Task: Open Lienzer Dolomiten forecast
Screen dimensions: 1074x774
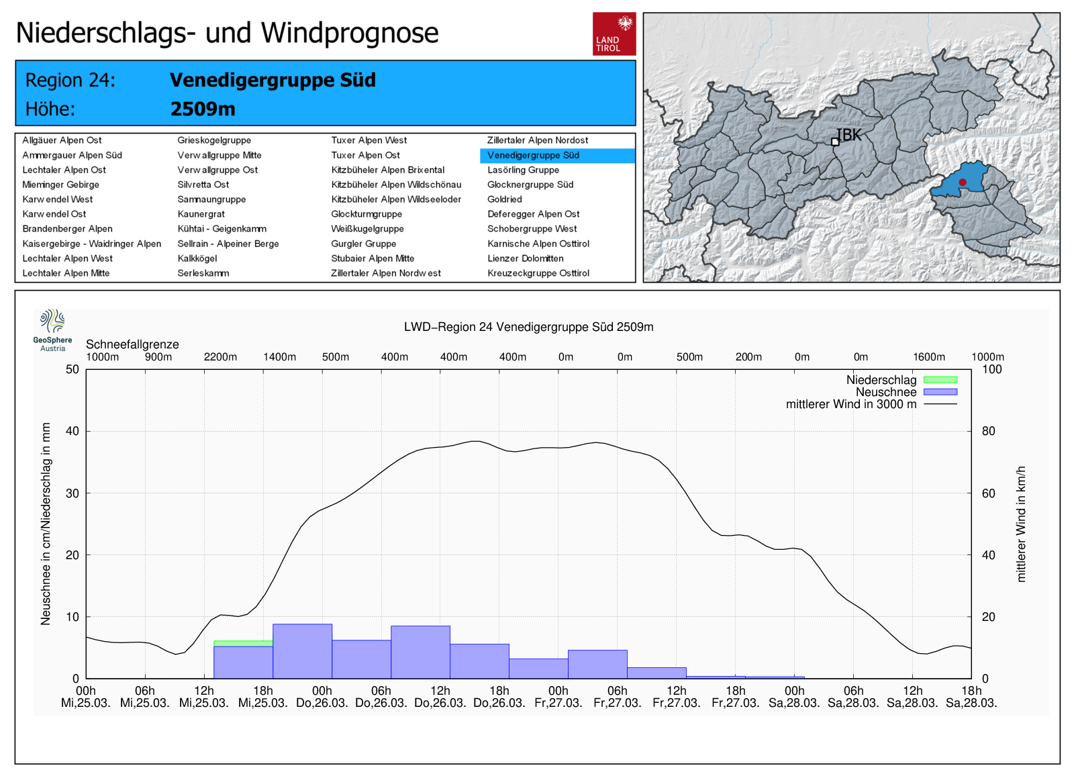Action: (526, 258)
